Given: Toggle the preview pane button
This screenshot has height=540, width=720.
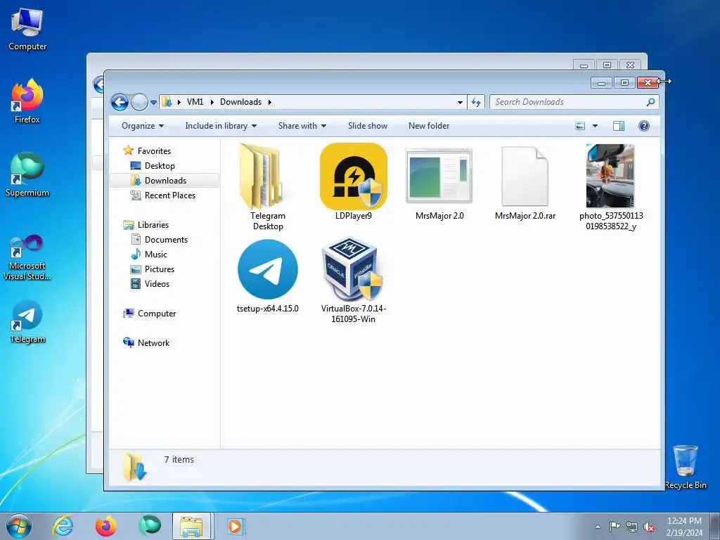Looking at the screenshot, I should tap(619, 126).
